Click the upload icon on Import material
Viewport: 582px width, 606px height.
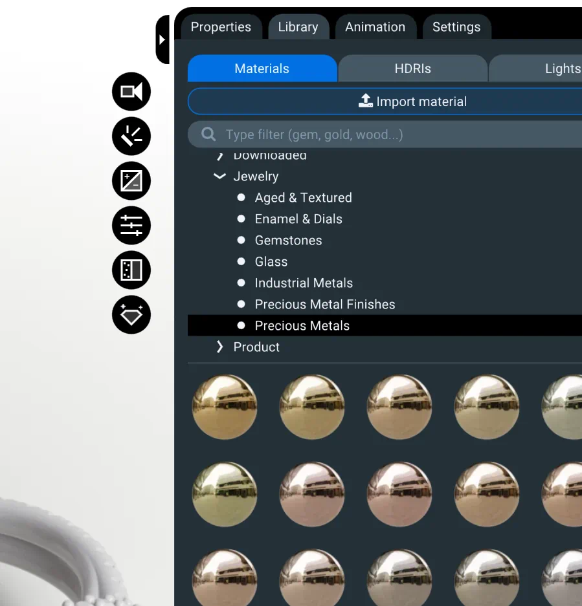coord(365,100)
